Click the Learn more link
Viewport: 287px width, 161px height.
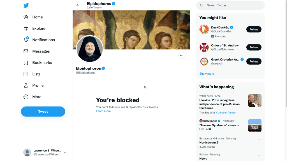pos(103,111)
